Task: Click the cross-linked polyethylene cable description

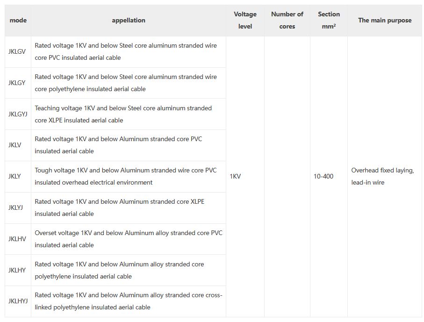Action: pos(128,301)
